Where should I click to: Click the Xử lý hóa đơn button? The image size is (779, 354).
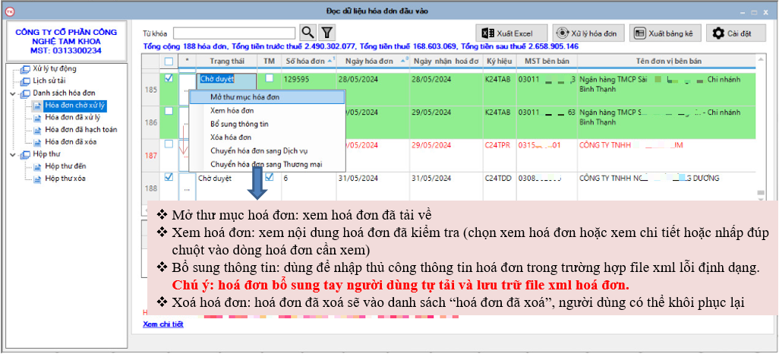pyautogui.click(x=589, y=33)
